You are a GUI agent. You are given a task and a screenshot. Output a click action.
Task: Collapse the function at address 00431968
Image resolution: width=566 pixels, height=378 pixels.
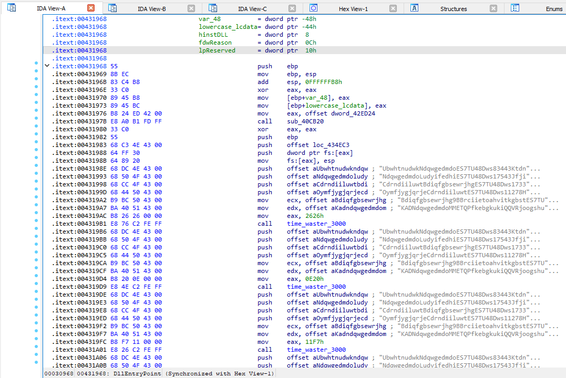47,66
